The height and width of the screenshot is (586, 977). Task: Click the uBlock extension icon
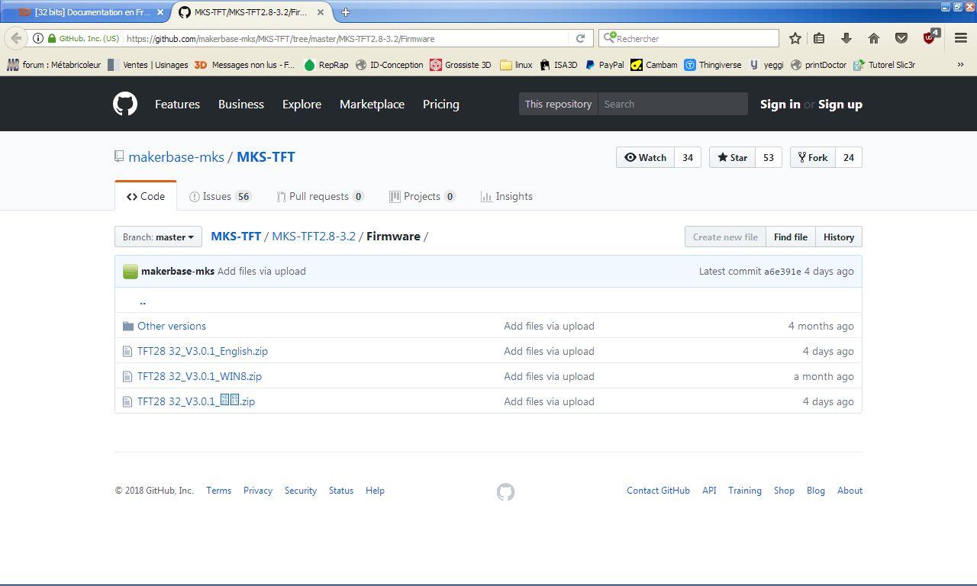coord(930,37)
